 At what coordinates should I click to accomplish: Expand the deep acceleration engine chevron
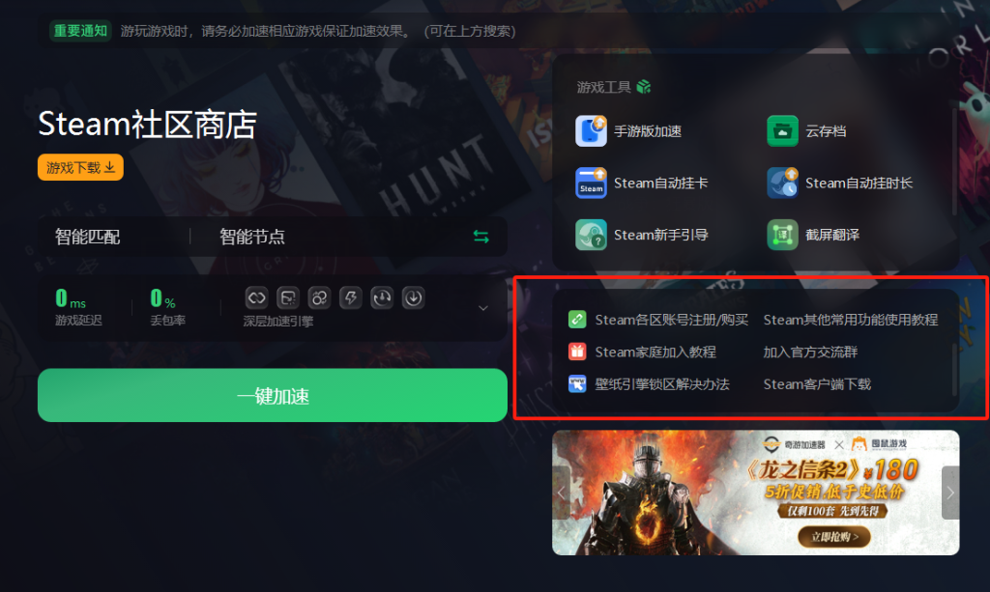483,308
